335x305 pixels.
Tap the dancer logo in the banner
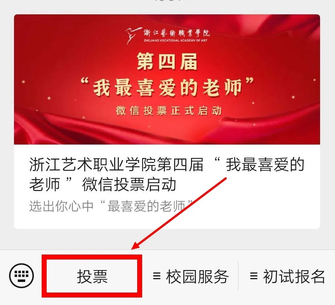[133, 35]
